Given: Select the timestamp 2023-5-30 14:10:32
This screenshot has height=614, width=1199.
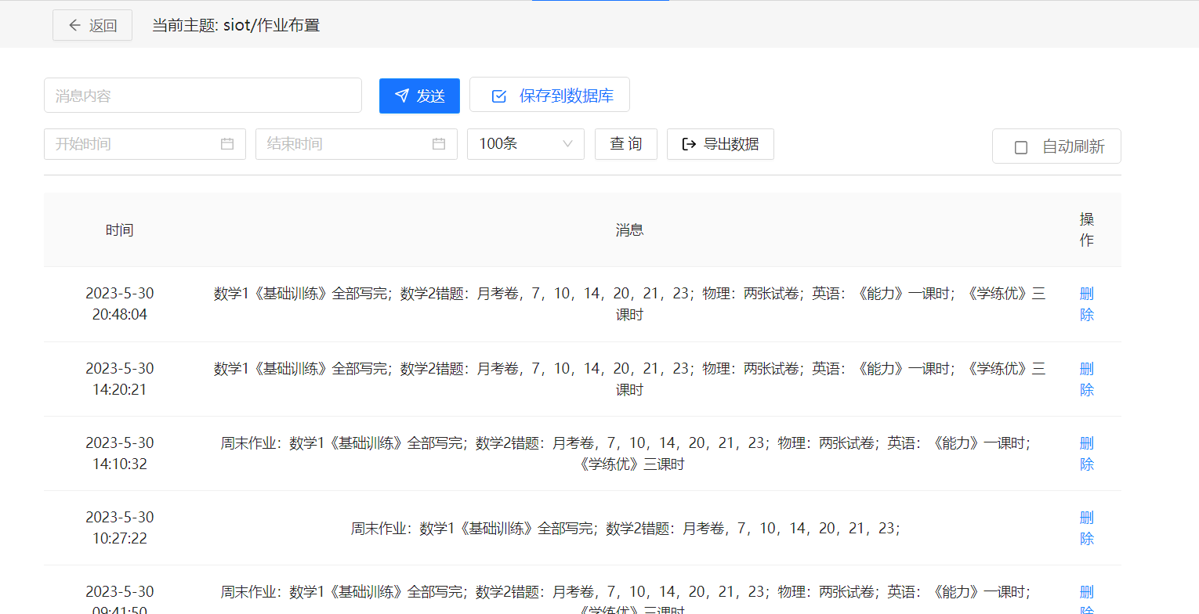Looking at the screenshot, I should 120,453.
